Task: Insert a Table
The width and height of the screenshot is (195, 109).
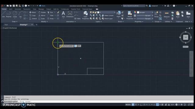Action: pyautogui.click(x=77, y=18)
